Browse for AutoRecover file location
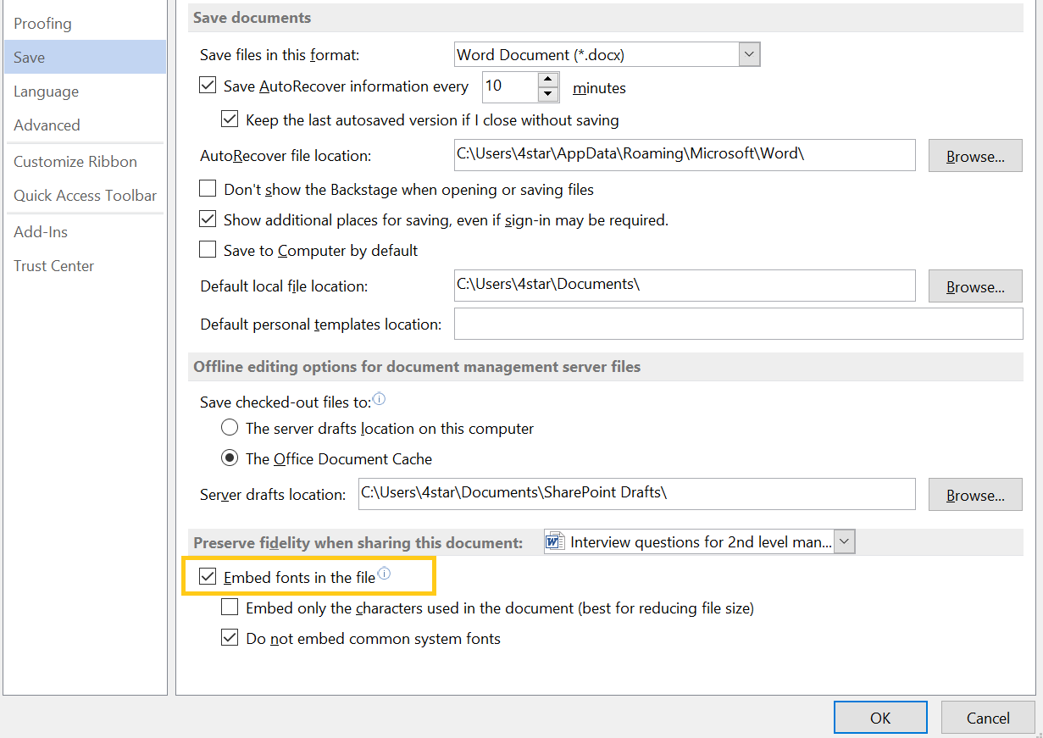The height and width of the screenshot is (738, 1043). click(975, 156)
